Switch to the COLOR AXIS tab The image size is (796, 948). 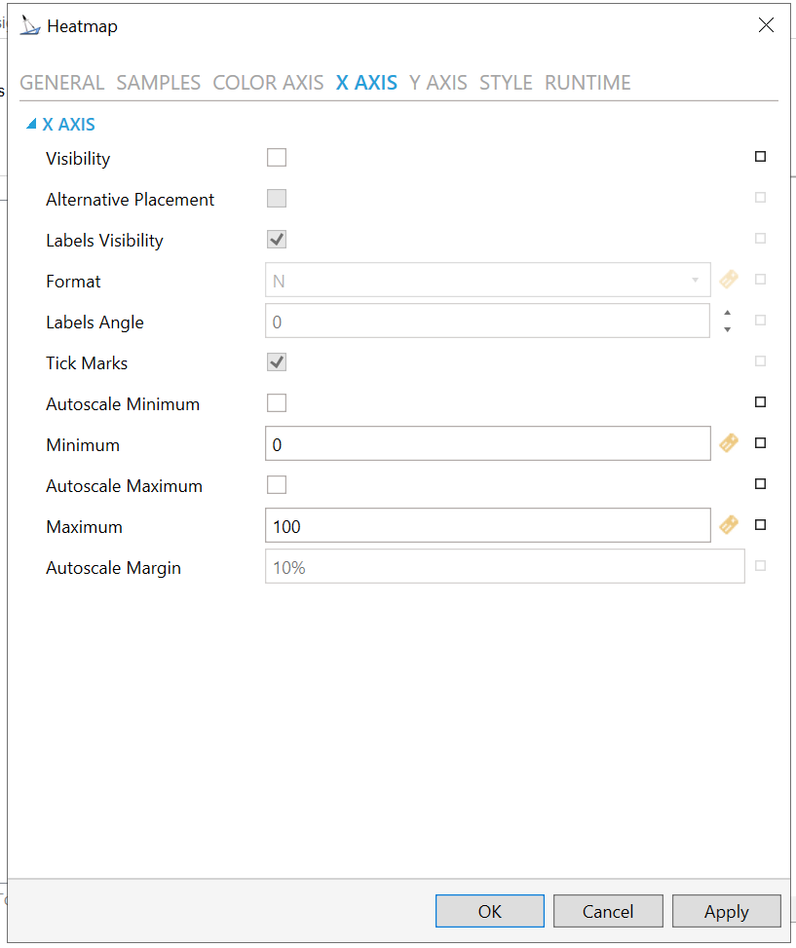pyautogui.click(x=268, y=83)
